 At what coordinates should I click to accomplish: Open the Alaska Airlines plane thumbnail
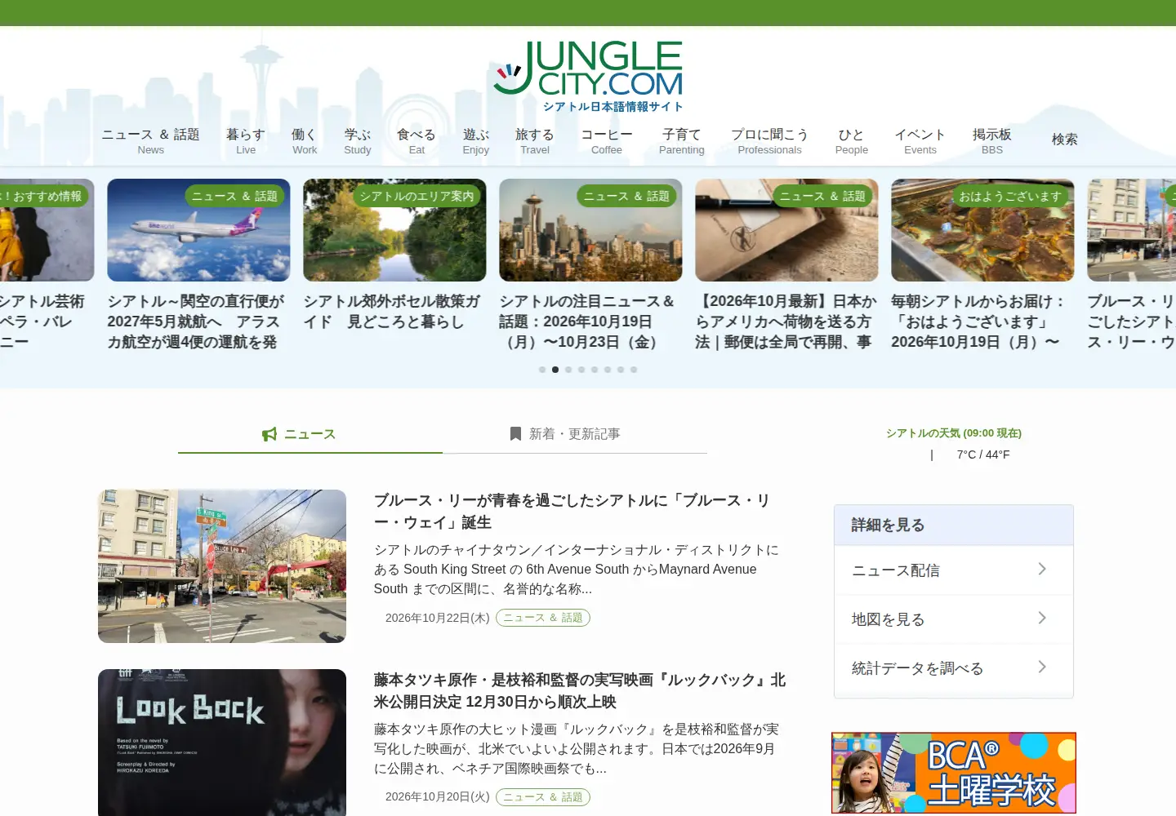pos(198,230)
